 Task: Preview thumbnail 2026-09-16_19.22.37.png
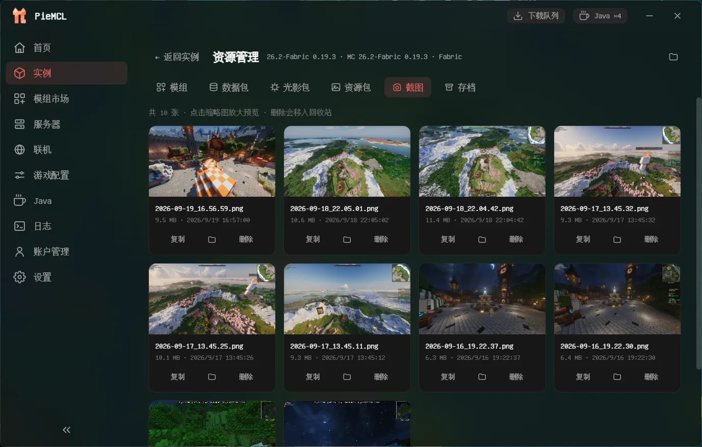(482, 299)
